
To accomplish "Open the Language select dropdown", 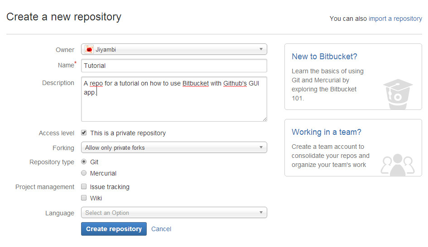I will (x=174, y=213).
